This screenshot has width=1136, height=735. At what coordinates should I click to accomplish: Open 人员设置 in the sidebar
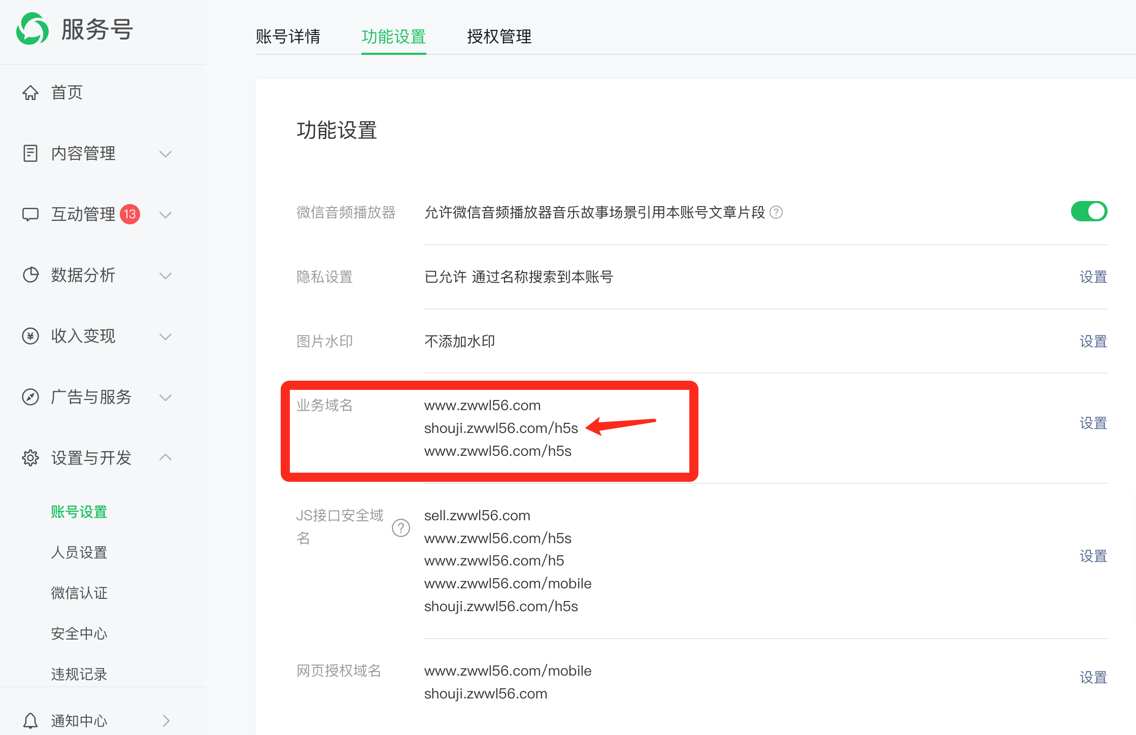[x=79, y=552]
